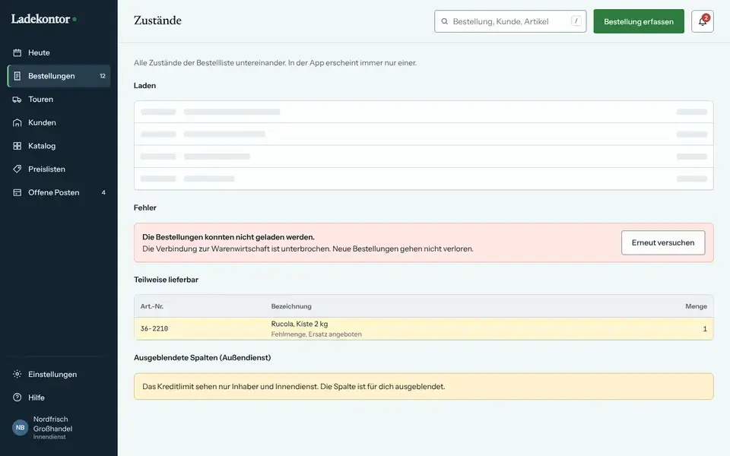Click the Ausgeblendete Spalten (Außendienst) heading
This screenshot has height=456, width=730.
tap(202, 357)
